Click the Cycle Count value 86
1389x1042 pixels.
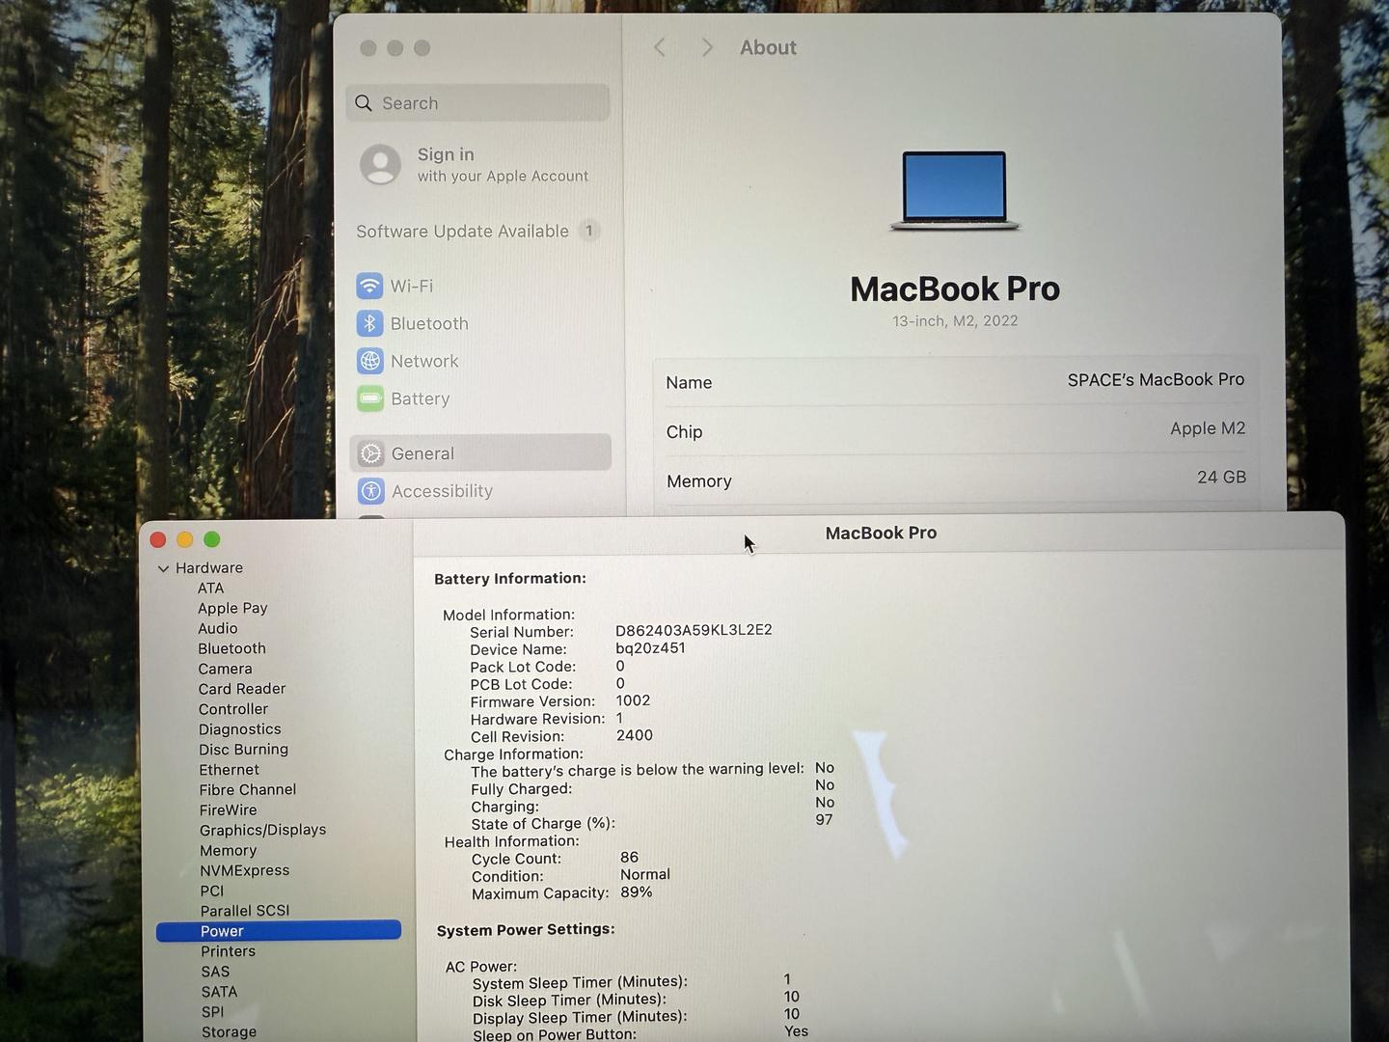(629, 857)
